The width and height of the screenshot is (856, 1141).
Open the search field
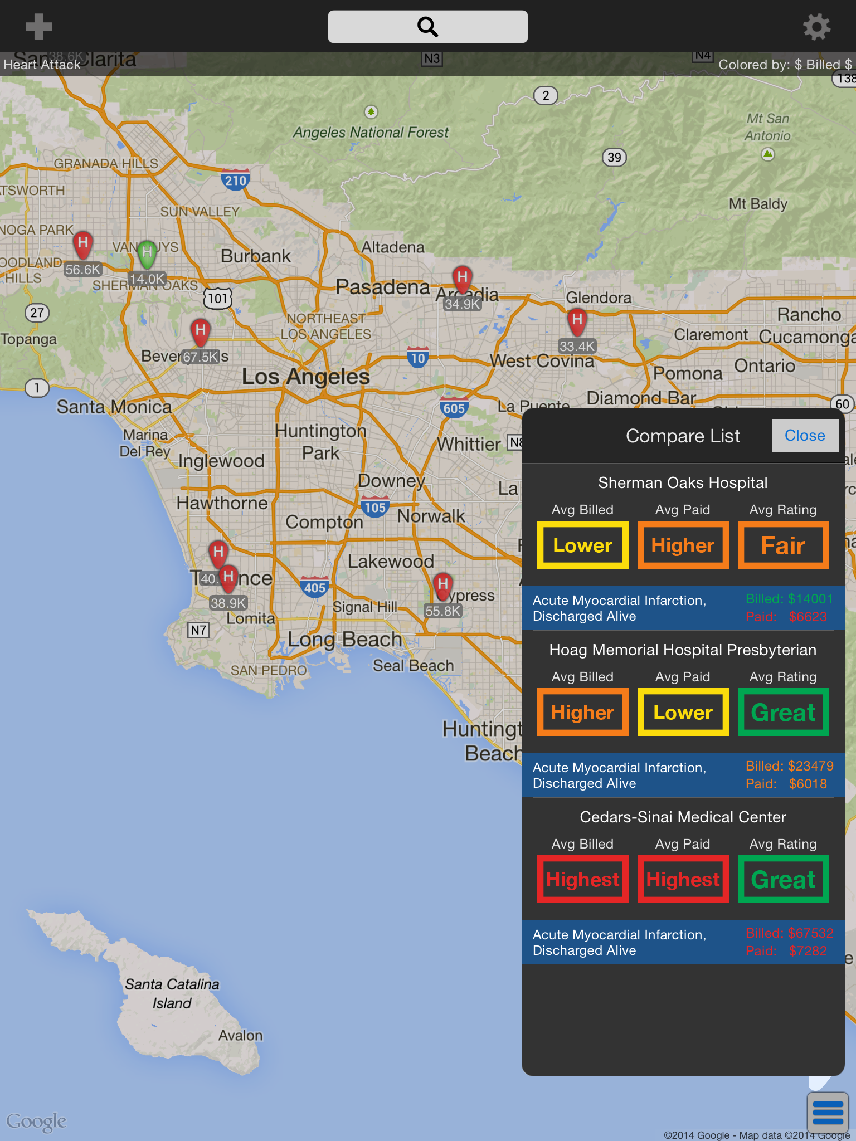427,27
